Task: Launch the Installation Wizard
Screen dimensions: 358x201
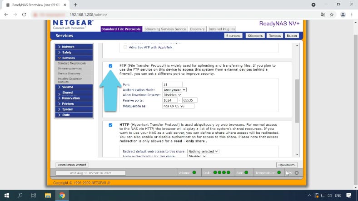Action: (x=72, y=165)
